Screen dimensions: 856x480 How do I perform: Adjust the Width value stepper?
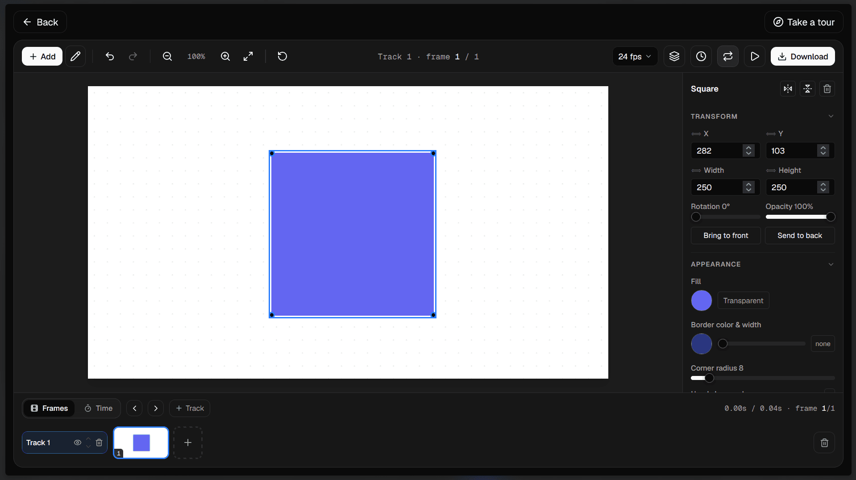point(748,187)
